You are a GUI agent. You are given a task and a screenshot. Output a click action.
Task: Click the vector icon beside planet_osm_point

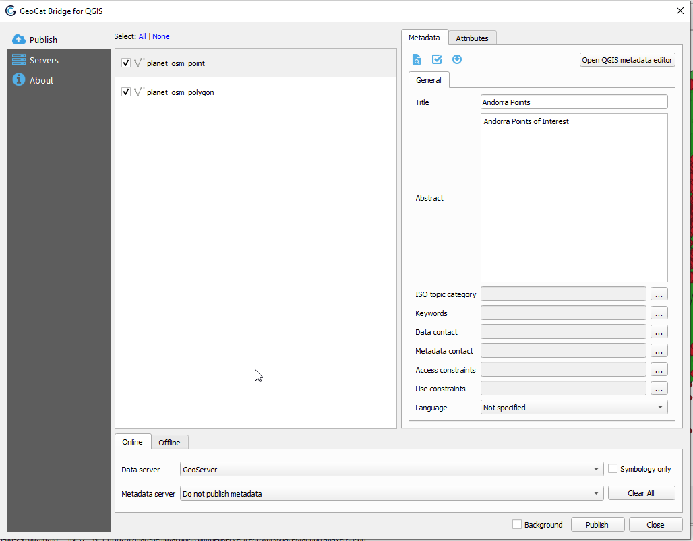click(140, 63)
